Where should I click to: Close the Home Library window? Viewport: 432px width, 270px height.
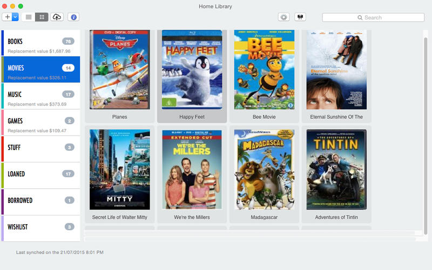click(x=4, y=6)
